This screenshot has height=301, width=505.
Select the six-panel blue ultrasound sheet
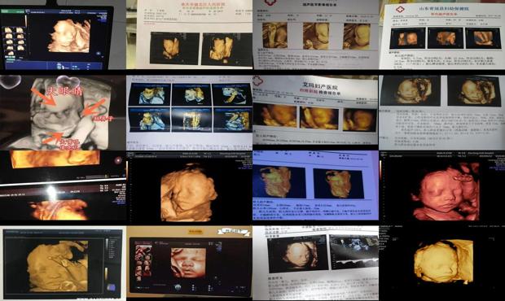point(189,112)
